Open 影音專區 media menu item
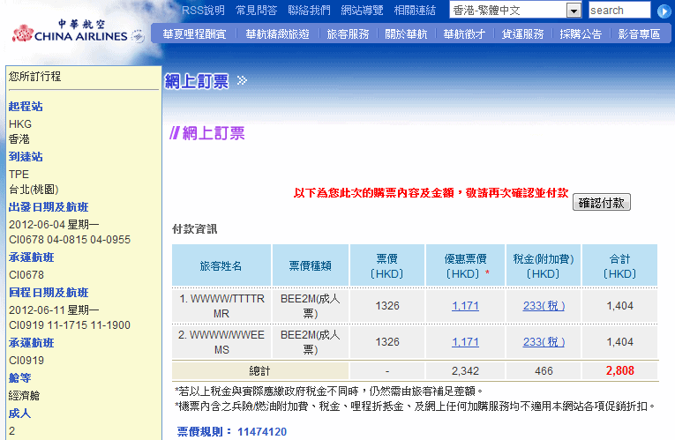The width and height of the screenshot is (675, 440). click(x=639, y=34)
